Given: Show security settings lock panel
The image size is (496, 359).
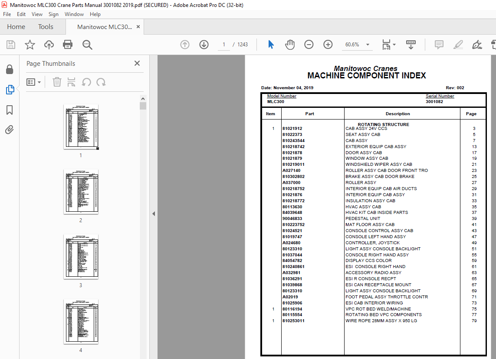Looking at the screenshot, I should [10, 69].
